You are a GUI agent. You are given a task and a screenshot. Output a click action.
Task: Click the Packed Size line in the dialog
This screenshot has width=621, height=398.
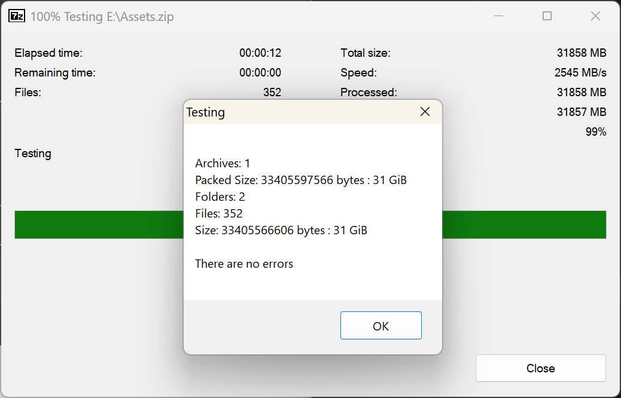click(300, 180)
